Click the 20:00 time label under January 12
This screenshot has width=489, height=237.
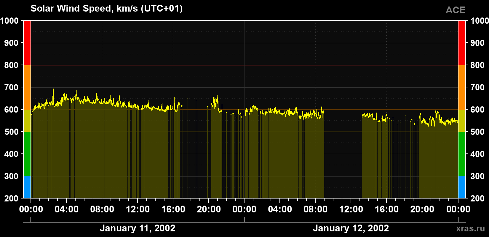point(422,209)
